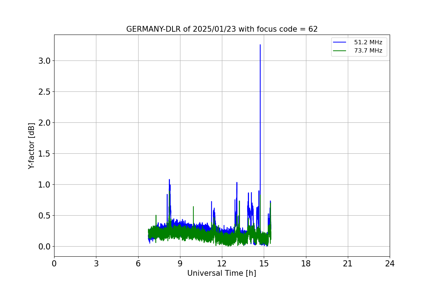Viewport: 433px width, 288px height.
Task: Click the y-axis tick label '1.5'
Action: click(44, 154)
